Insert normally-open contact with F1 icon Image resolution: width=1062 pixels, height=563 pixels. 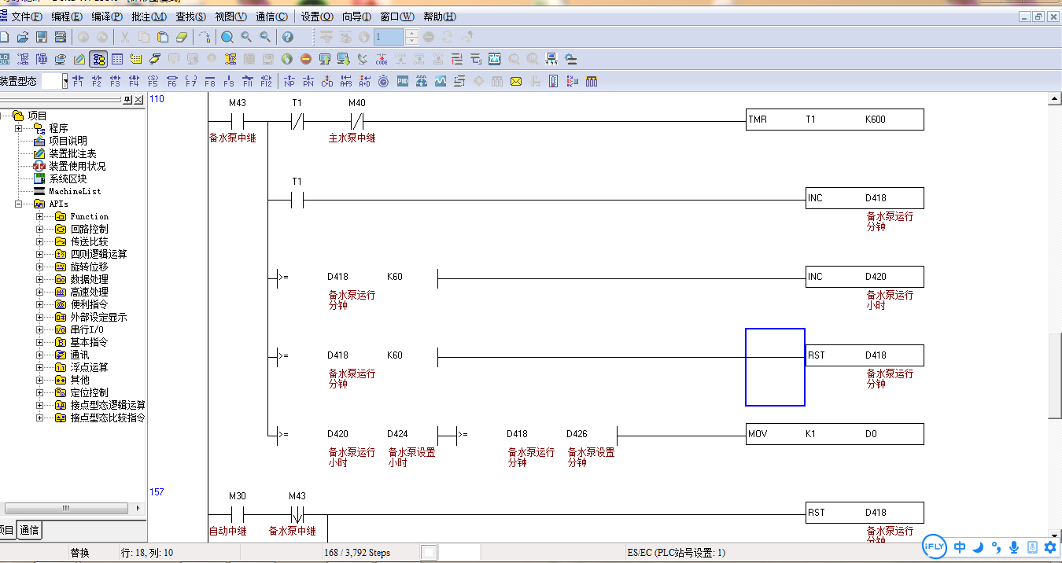78,81
